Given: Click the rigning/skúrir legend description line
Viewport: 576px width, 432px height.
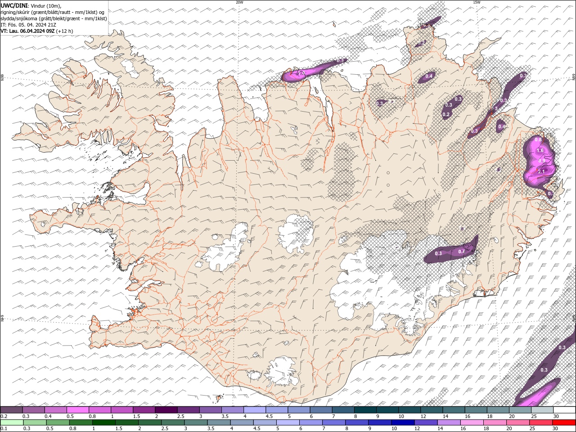Looking at the screenshot, I should pyautogui.click(x=53, y=12).
